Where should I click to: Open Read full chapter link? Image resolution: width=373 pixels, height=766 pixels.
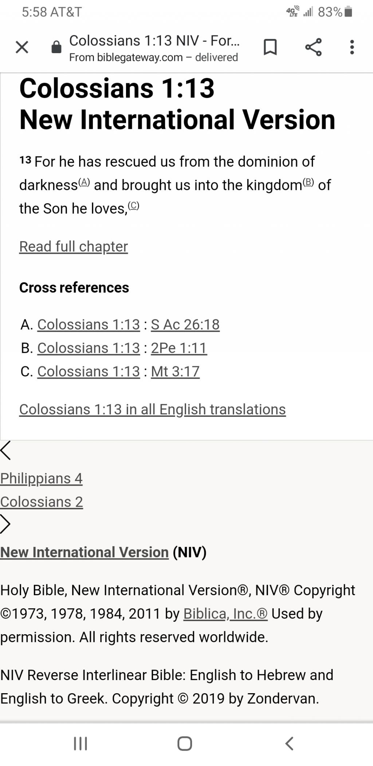(x=74, y=246)
